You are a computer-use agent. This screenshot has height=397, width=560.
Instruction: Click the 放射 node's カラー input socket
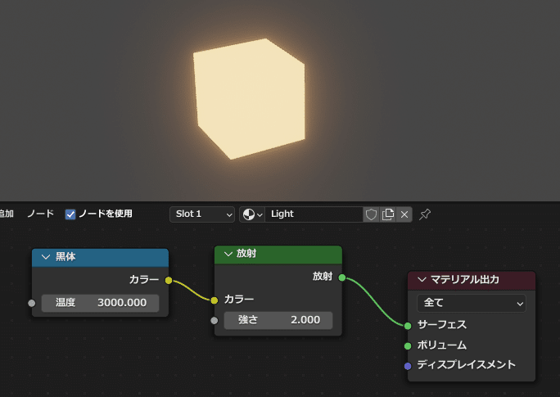215,300
